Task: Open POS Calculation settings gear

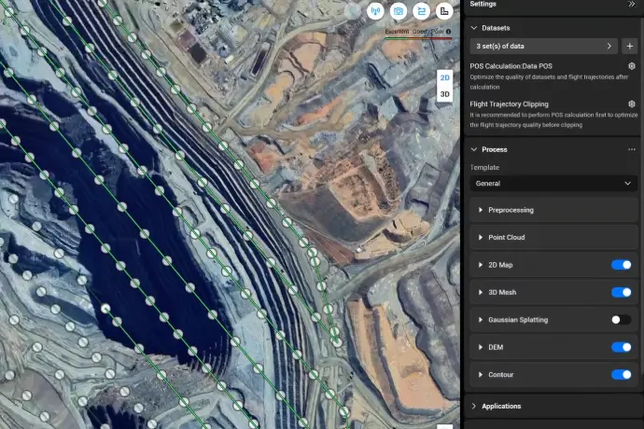Action: pos(632,66)
